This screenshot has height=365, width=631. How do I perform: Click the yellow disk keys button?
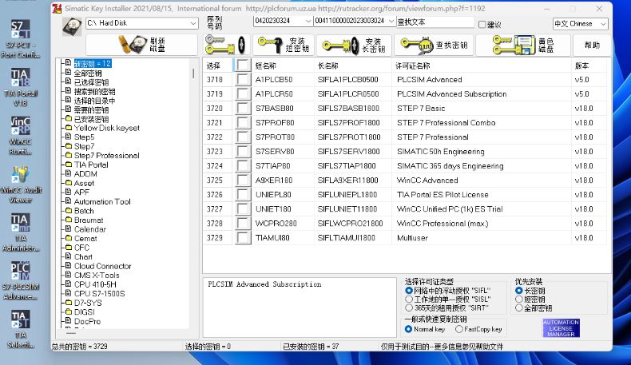[x=524, y=44]
